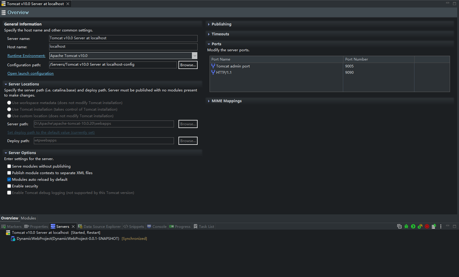Minimize the editor area

pyautogui.click(x=448, y=3)
